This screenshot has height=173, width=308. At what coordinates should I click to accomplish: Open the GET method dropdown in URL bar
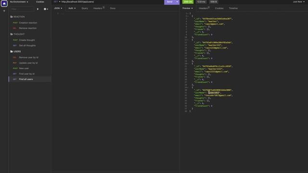point(57,2)
